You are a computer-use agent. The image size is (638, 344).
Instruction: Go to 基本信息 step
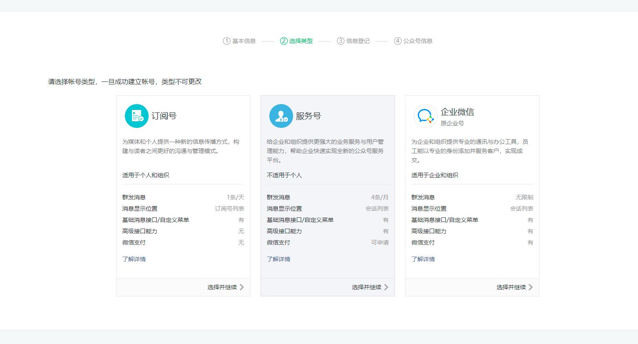244,41
